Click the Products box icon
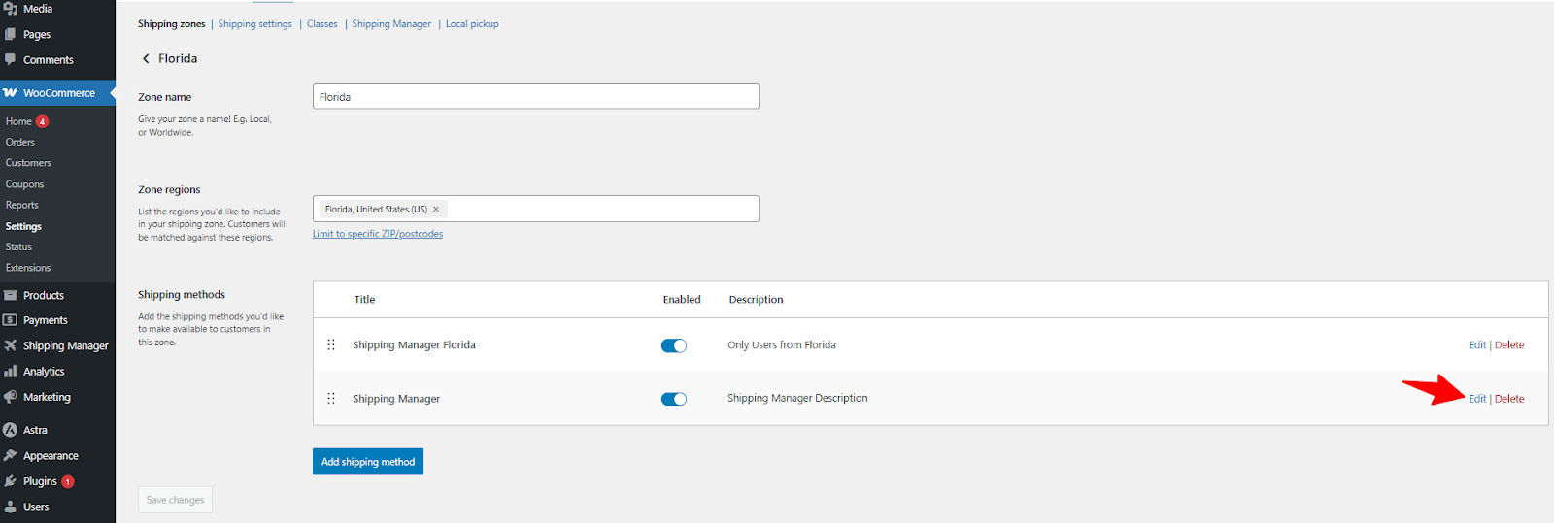The height and width of the screenshot is (523, 1554). tap(11, 295)
